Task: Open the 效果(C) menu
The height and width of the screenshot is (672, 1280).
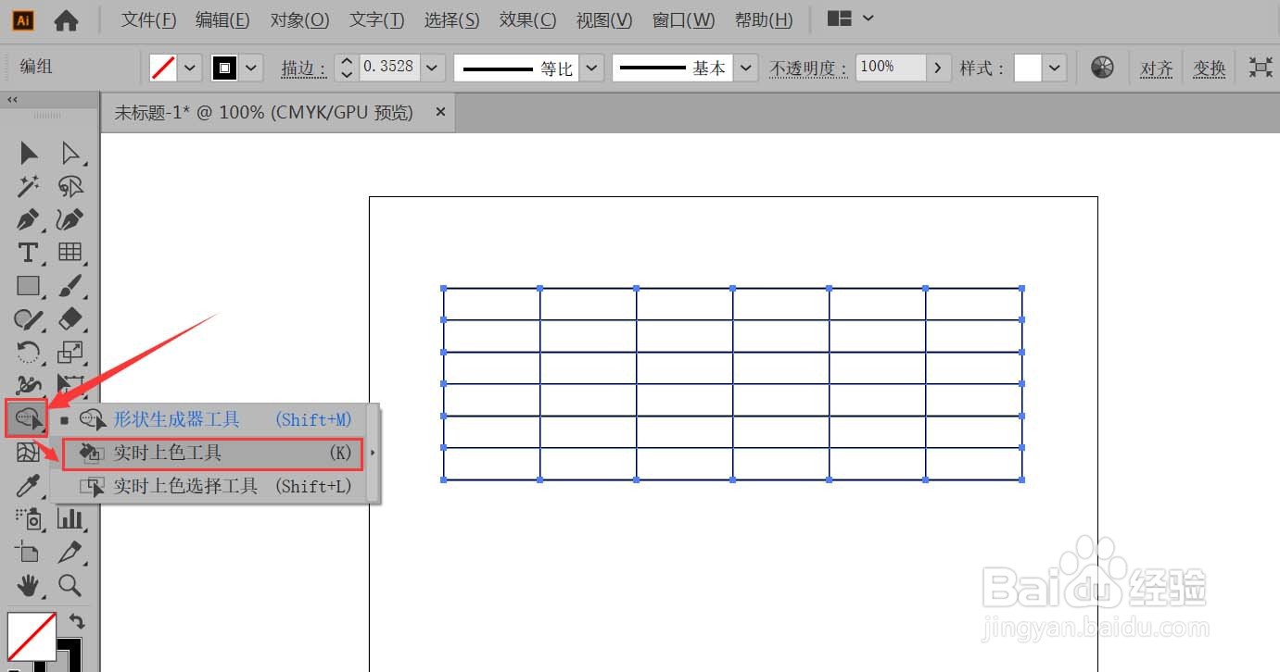Action: (528, 19)
